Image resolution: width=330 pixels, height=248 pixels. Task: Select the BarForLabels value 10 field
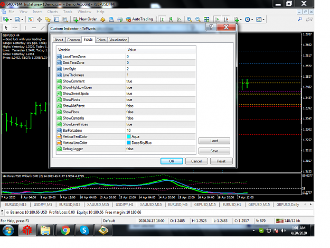(x=161, y=131)
